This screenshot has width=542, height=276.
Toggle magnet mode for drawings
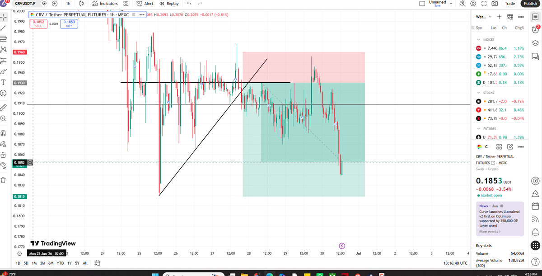coord(4,133)
